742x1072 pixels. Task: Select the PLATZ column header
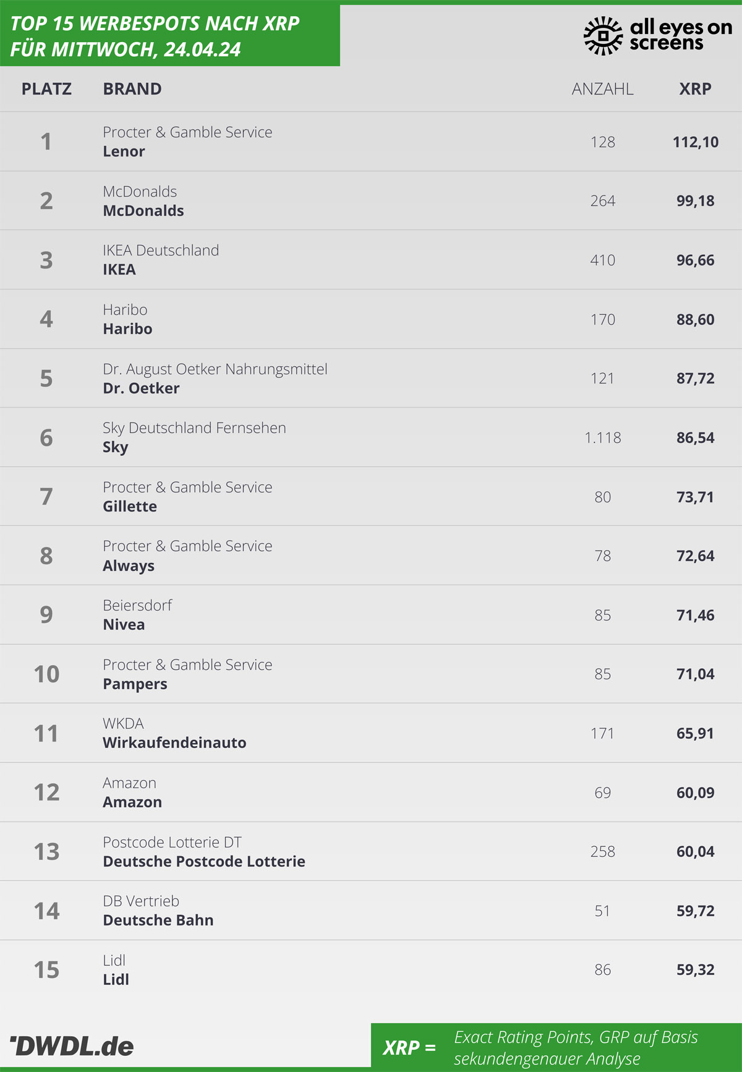point(46,89)
